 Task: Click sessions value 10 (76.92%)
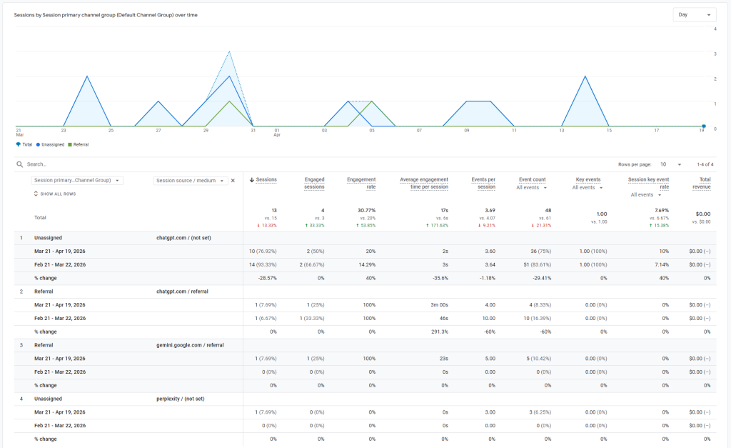pyautogui.click(x=263, y=252)
